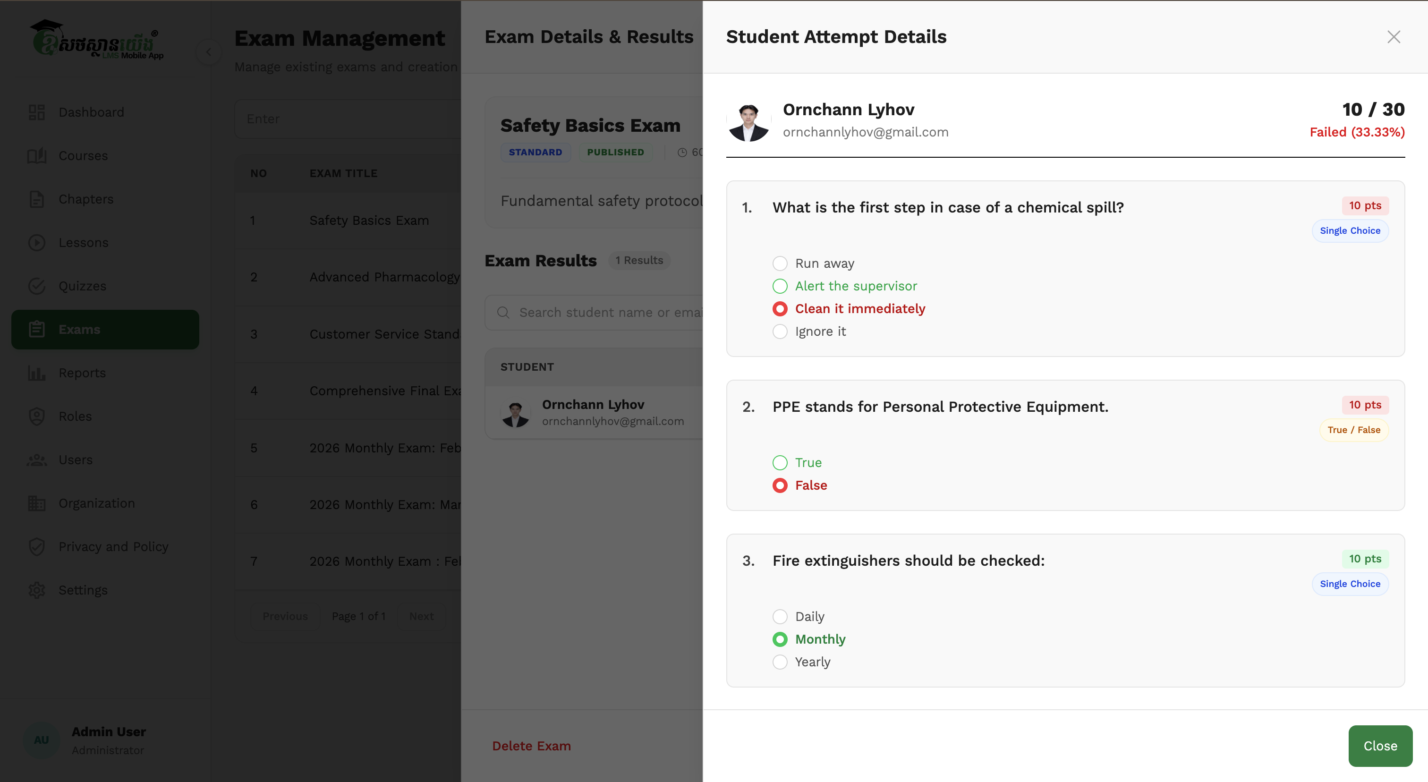Click the green Close button
Screen dimensions: 1428x782
click(x=1380, y=746)
